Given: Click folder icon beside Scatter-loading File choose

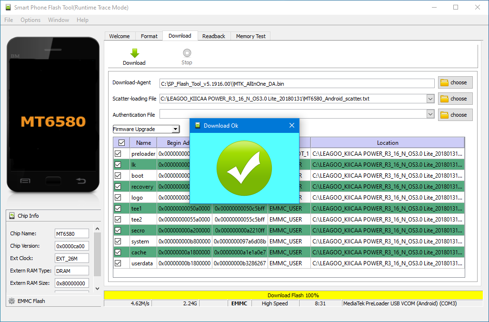Looking at the screenshot, I should point(444,99).
